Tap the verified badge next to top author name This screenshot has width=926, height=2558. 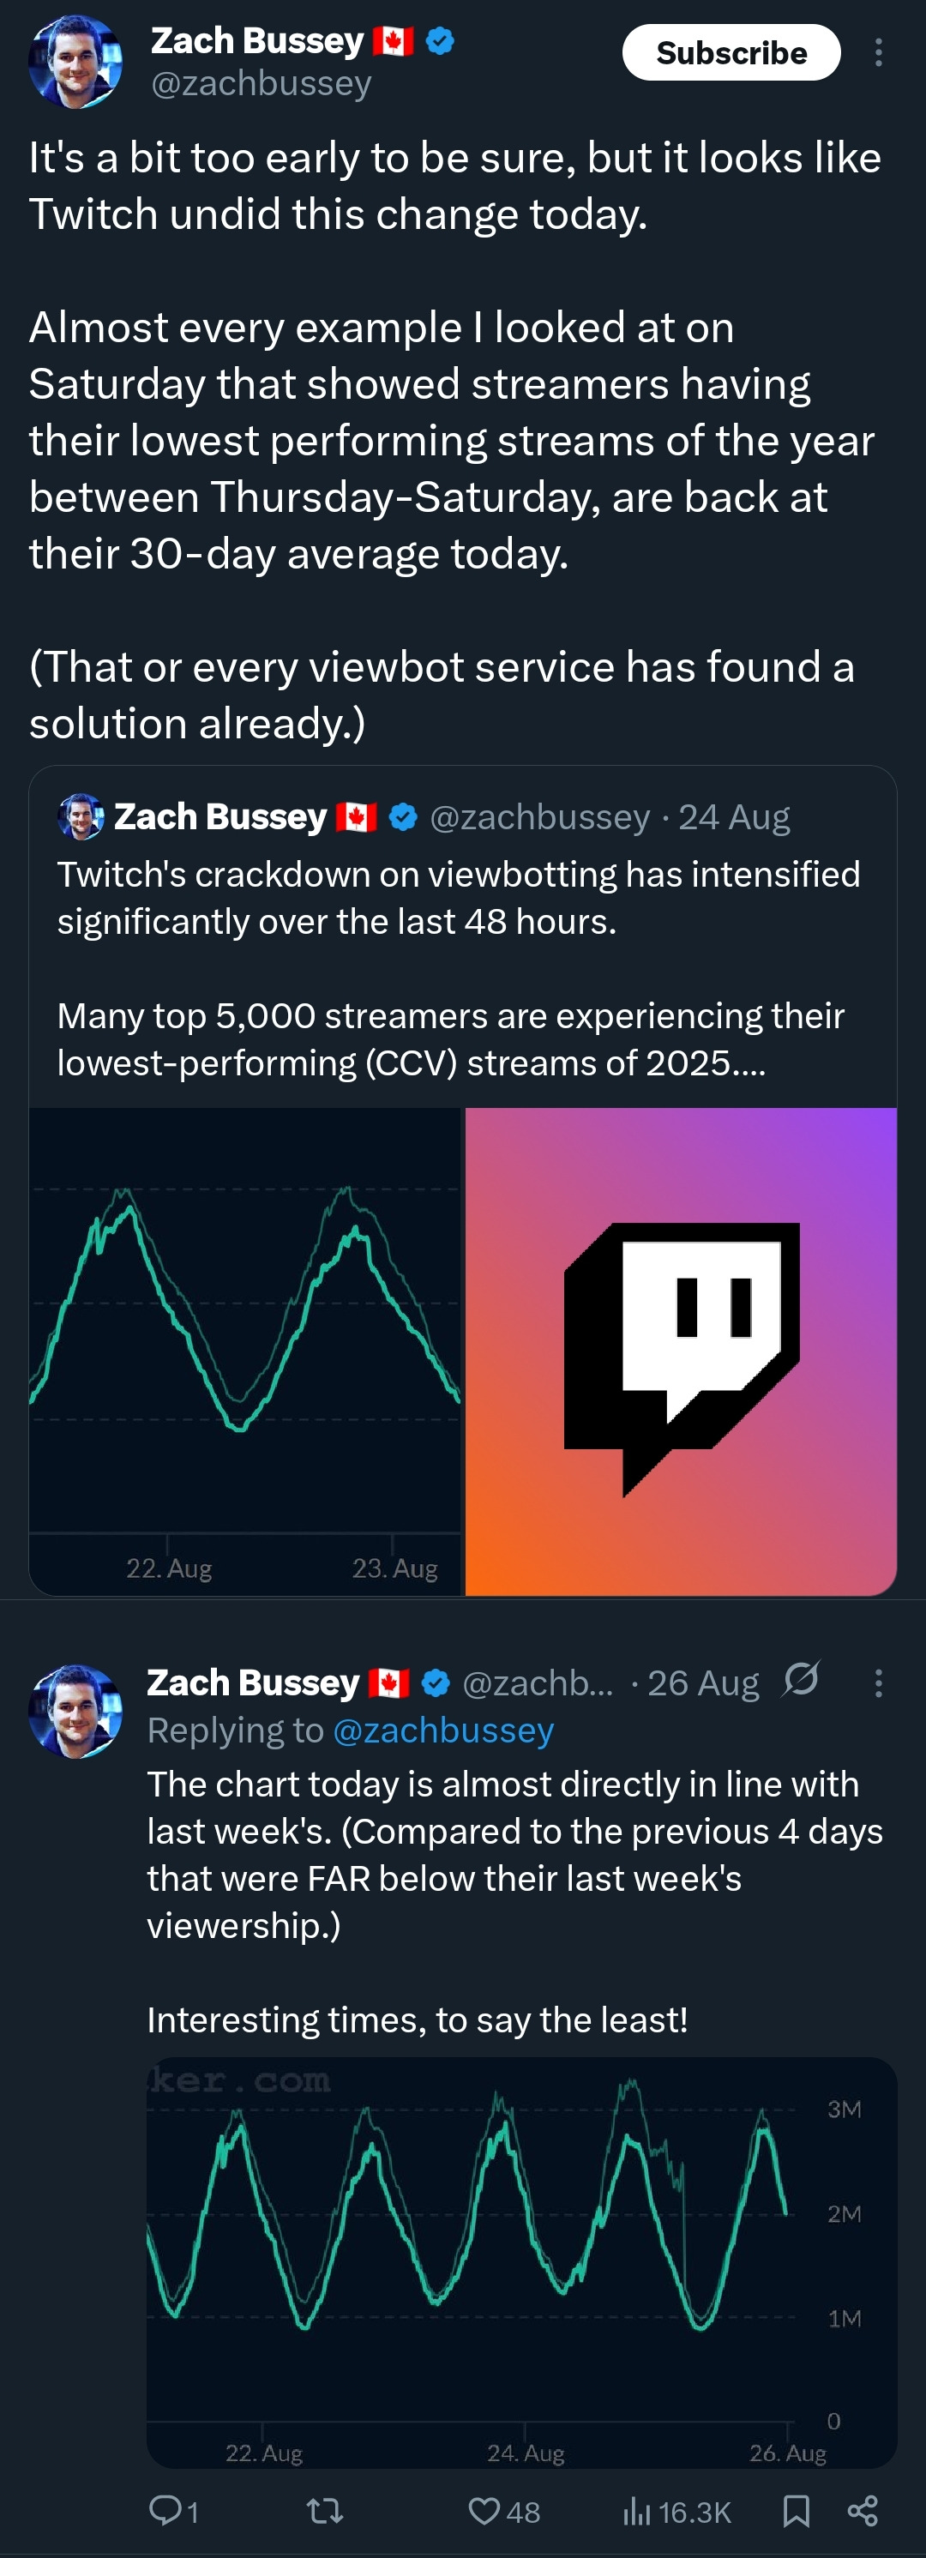point(440,42)
